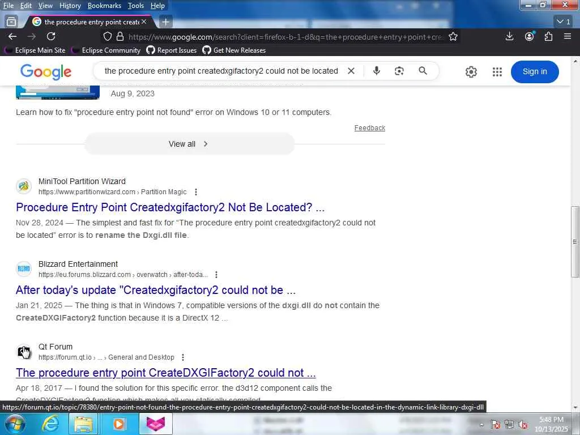
Task: Open Action Center flag tray icon
Action: (x=495, y=425)
